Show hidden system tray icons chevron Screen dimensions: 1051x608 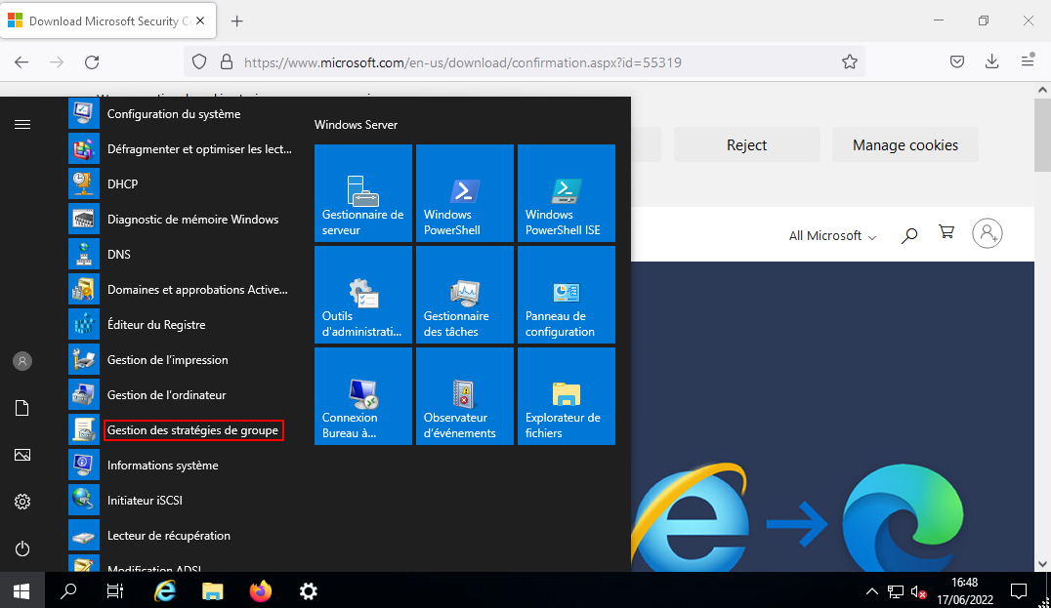[x=872, y=591]
